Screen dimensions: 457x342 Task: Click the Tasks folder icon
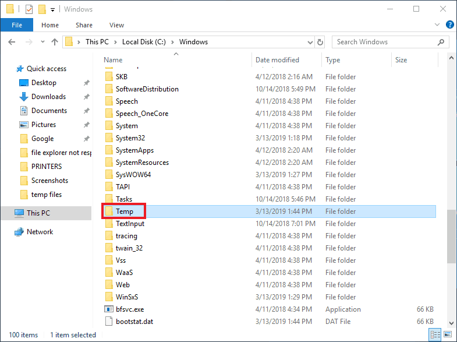tap(109, 199)
